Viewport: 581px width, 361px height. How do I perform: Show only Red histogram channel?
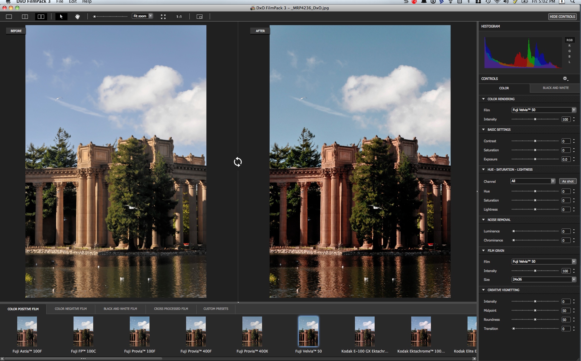pyautogui.click(x=569, y=46)
